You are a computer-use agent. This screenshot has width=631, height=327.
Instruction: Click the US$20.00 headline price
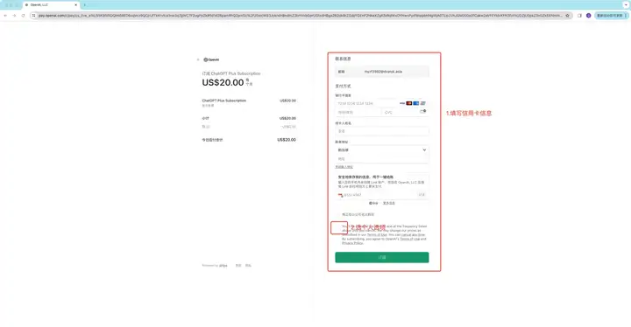[x=223, y=82]
